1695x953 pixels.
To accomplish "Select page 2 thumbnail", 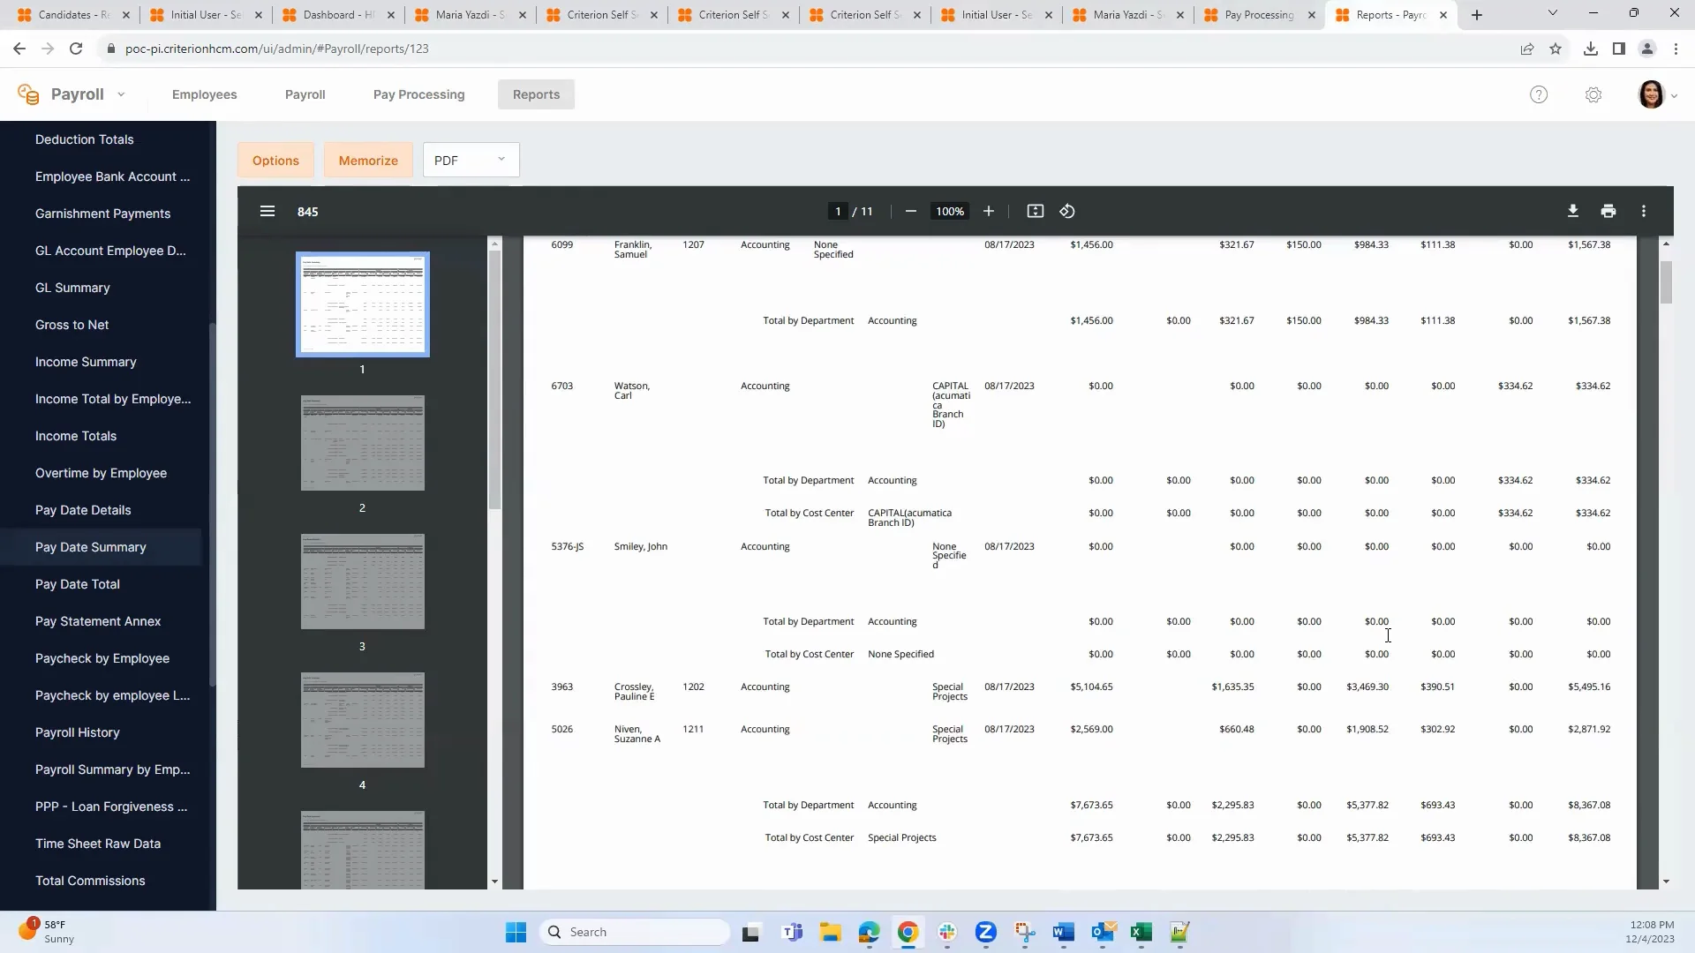I will [362, 443].
